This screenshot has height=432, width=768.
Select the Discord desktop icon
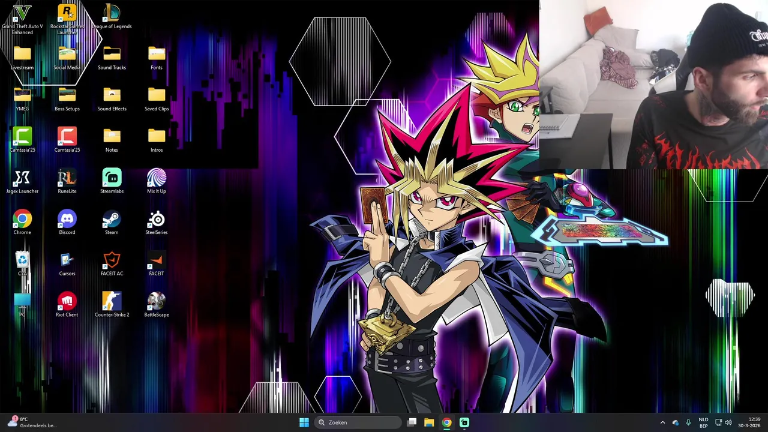tap(67, 223)
